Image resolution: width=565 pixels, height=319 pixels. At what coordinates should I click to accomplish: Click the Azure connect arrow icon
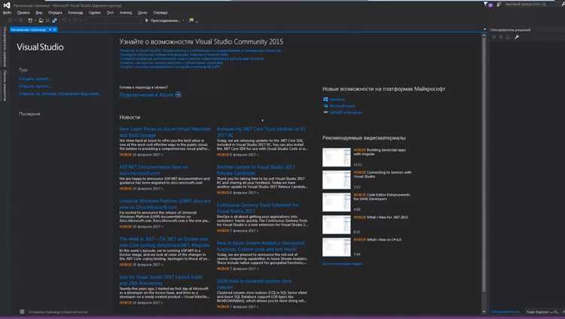[178, 95]
